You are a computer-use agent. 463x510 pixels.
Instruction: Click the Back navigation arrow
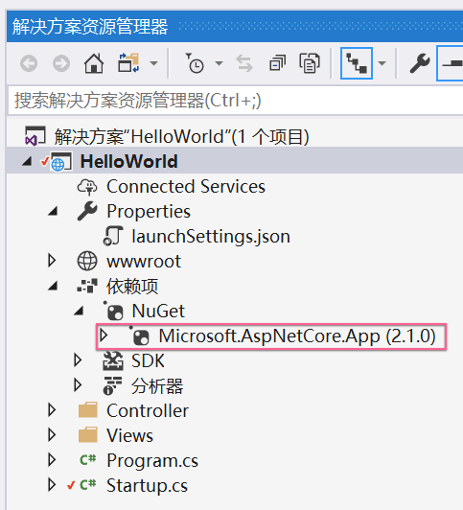(29, 63)
